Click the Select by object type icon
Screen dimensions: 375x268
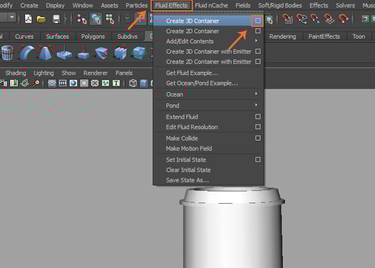[x=96, y=19]
